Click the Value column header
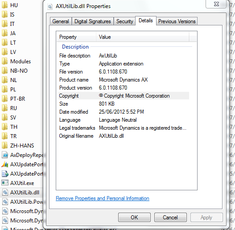 pos(143,37)
